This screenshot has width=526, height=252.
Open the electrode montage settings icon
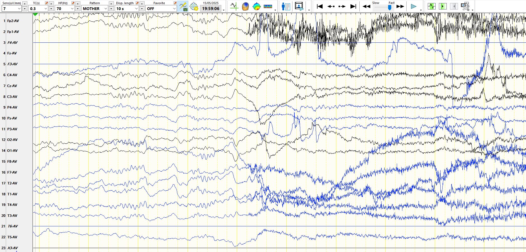click(194, 6)
